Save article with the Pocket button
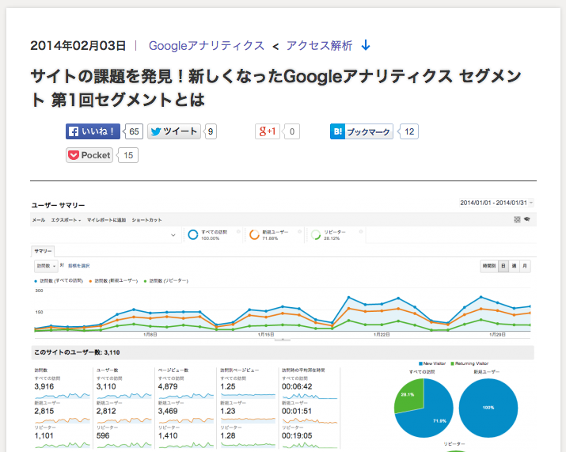Image resolution: width=566 pixels, height=452 pixels. pyautogui.click(x=89, y=155)
